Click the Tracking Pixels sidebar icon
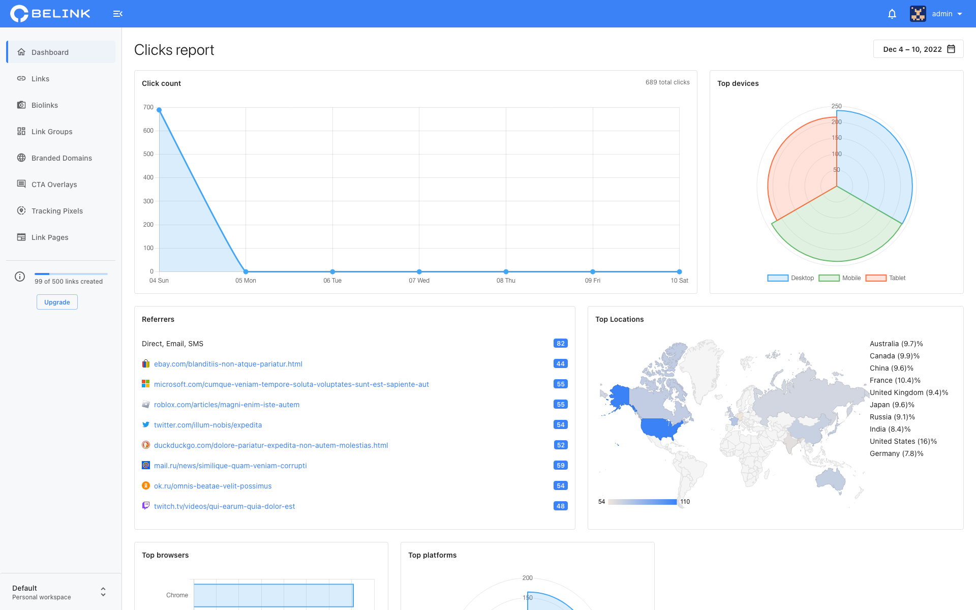This screenshot has height=610, width=976. [21, 211]
